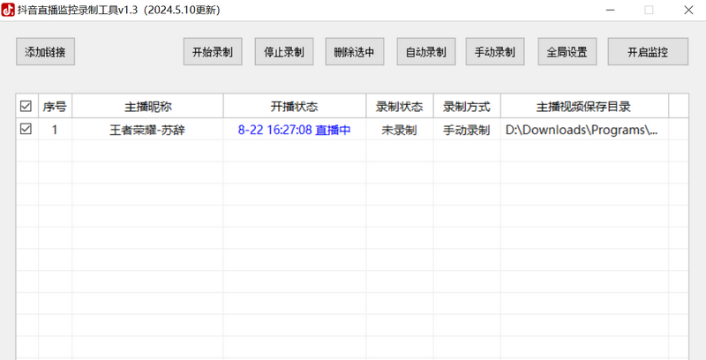The image size is (706, 360).
Task: Open 全局设置 global settings
Action: pyautogui.click(x=567, y=52)
